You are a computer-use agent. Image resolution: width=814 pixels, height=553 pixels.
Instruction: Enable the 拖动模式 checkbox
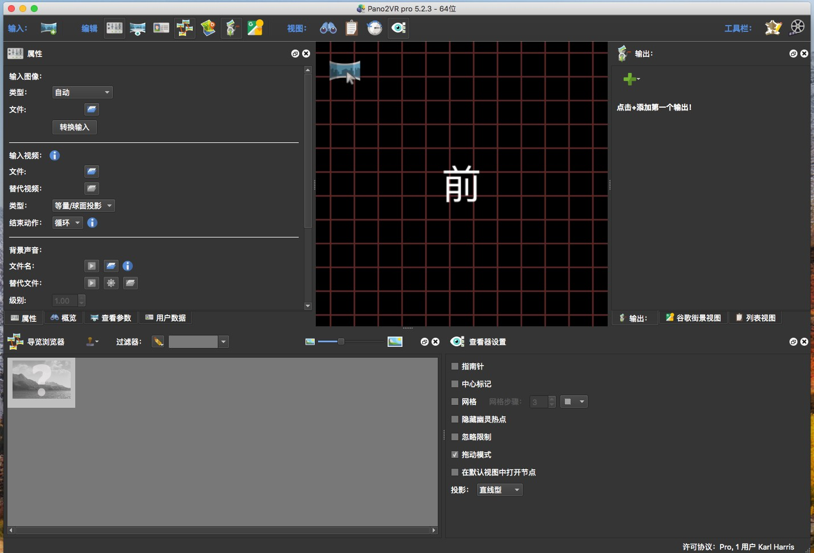point(455,454)
